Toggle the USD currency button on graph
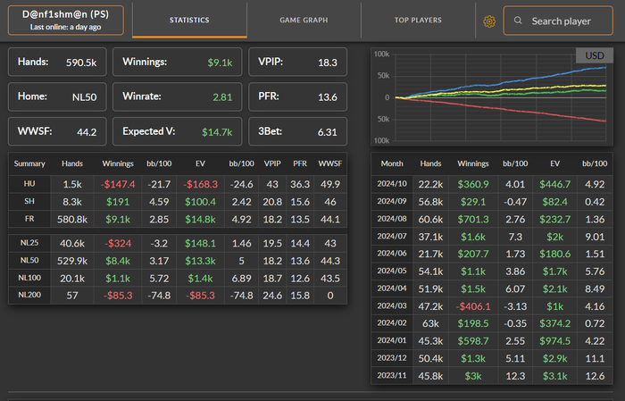The image size is (625, 401). (595, 55)
